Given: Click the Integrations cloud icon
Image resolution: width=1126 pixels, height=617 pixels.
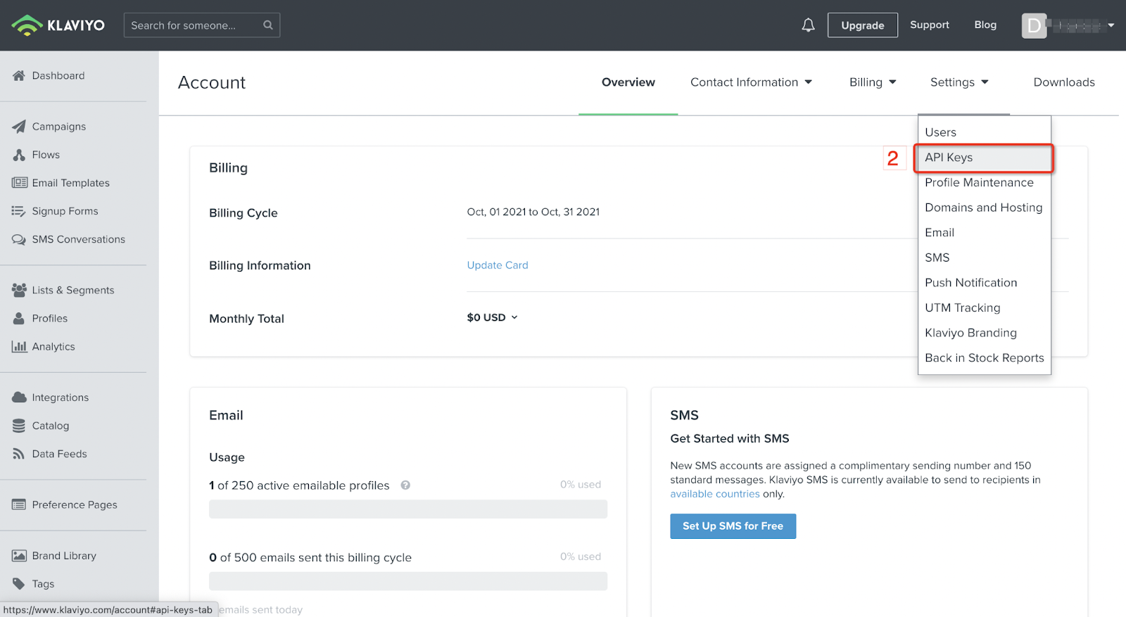Looking at the screenshot, I should 19,397.
